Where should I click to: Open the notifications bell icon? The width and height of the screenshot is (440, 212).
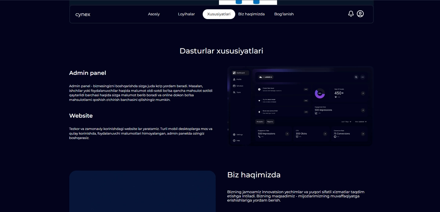click(x=351, y=14)
